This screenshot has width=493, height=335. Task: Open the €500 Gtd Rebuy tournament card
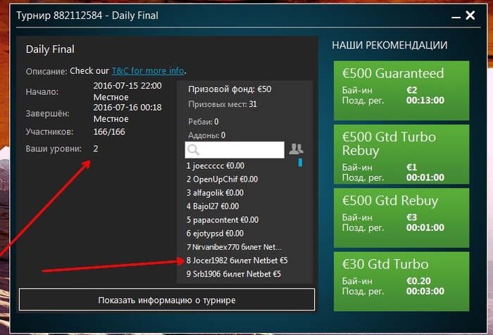401,217
